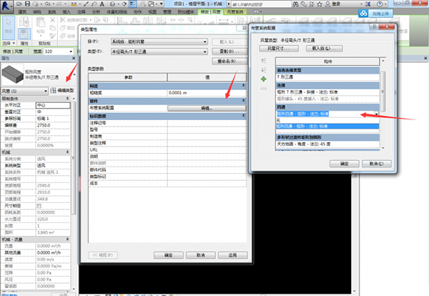
Task: Collapse the Identity Data group in Type Properties
Action: click(243, 116)
